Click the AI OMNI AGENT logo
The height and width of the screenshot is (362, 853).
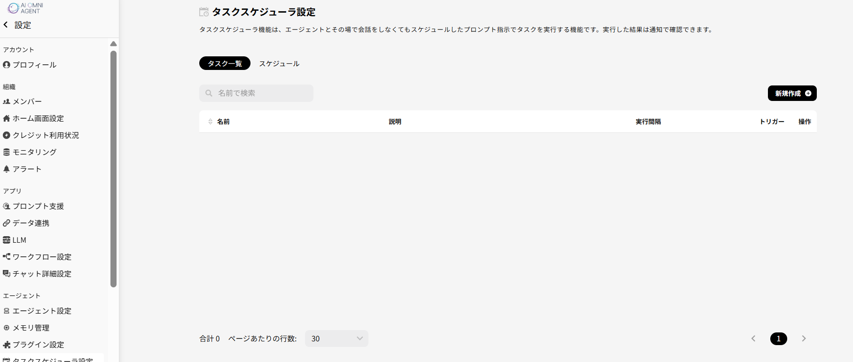pyautogui.click(x=25, y=8)
